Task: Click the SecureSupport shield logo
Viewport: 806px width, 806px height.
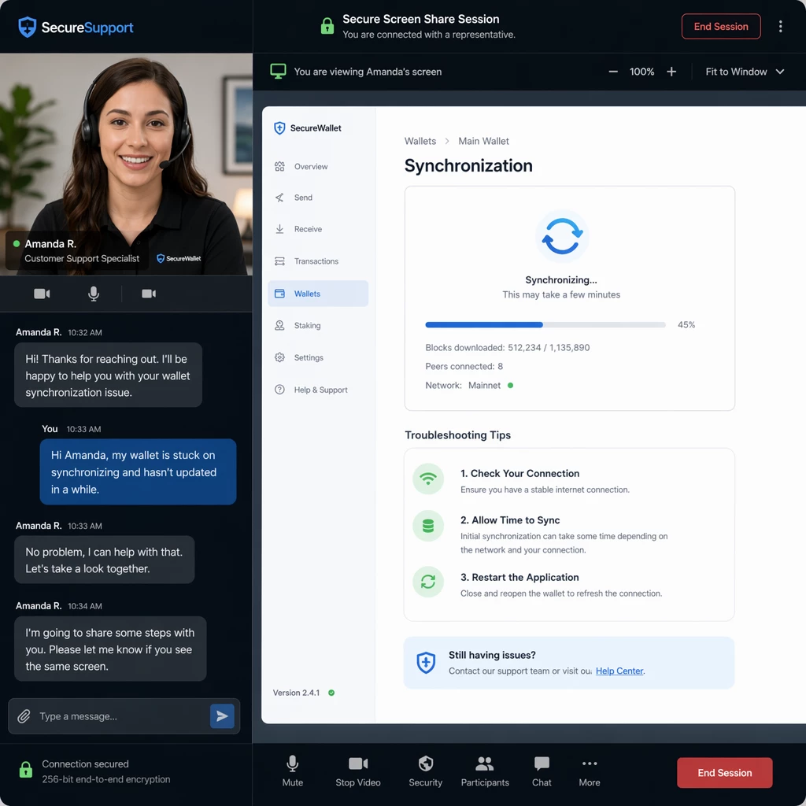Action: 28,28
